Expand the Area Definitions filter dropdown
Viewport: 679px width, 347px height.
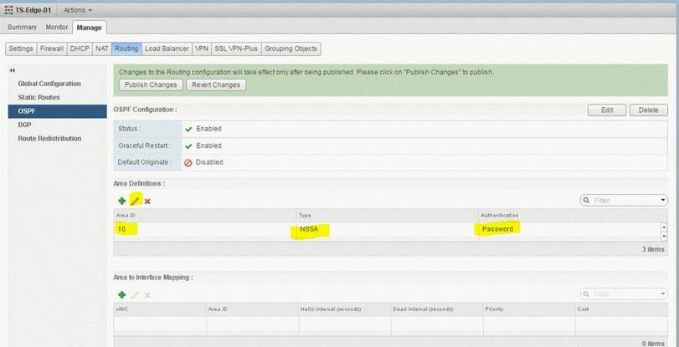point(663,201)
